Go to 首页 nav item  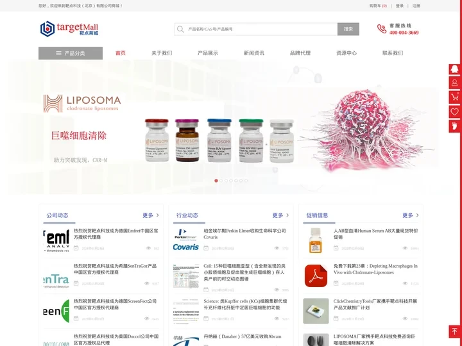pos(121,53)
